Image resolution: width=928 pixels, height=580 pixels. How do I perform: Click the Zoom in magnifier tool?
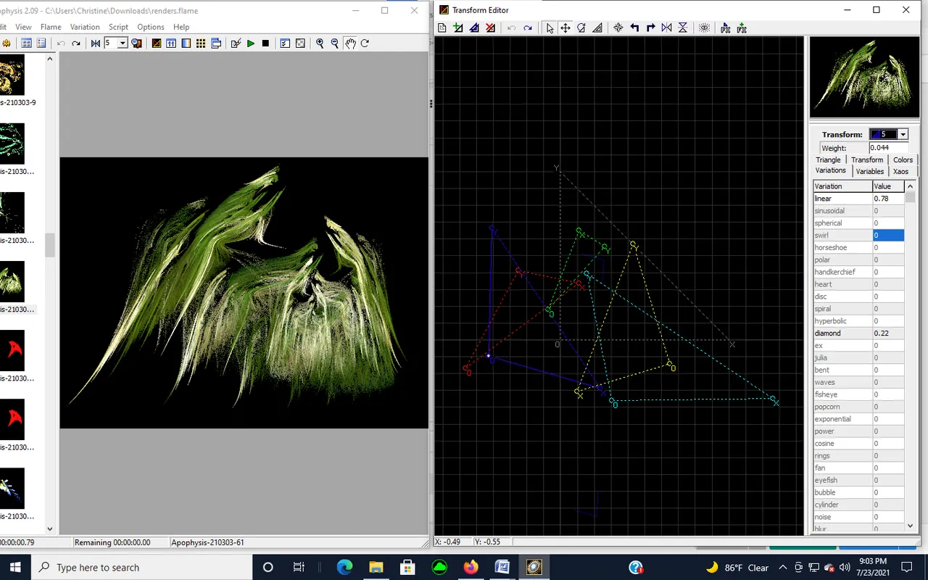(320, 43)
